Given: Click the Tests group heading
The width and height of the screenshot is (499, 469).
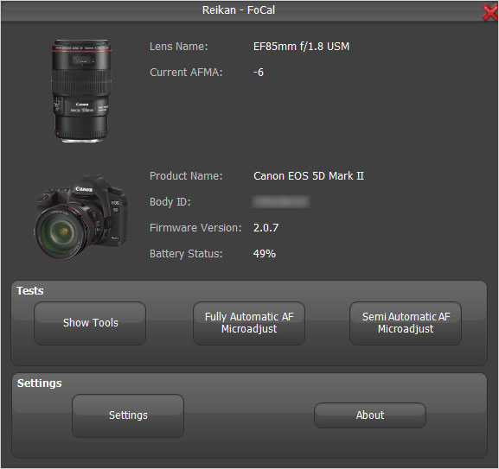Looking at the screenshot, I should [x=30, y=291].
